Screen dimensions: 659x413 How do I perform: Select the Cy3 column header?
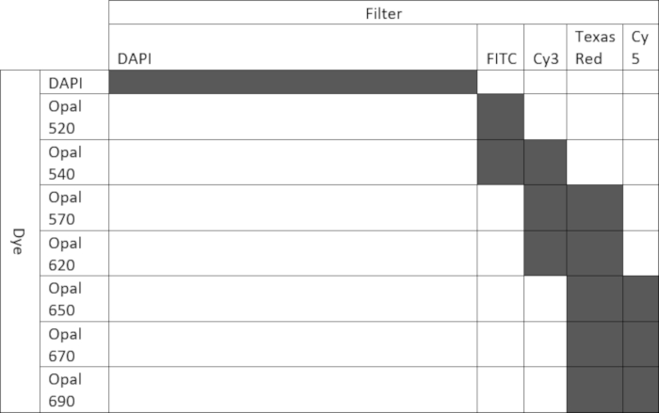click(545, 58)
